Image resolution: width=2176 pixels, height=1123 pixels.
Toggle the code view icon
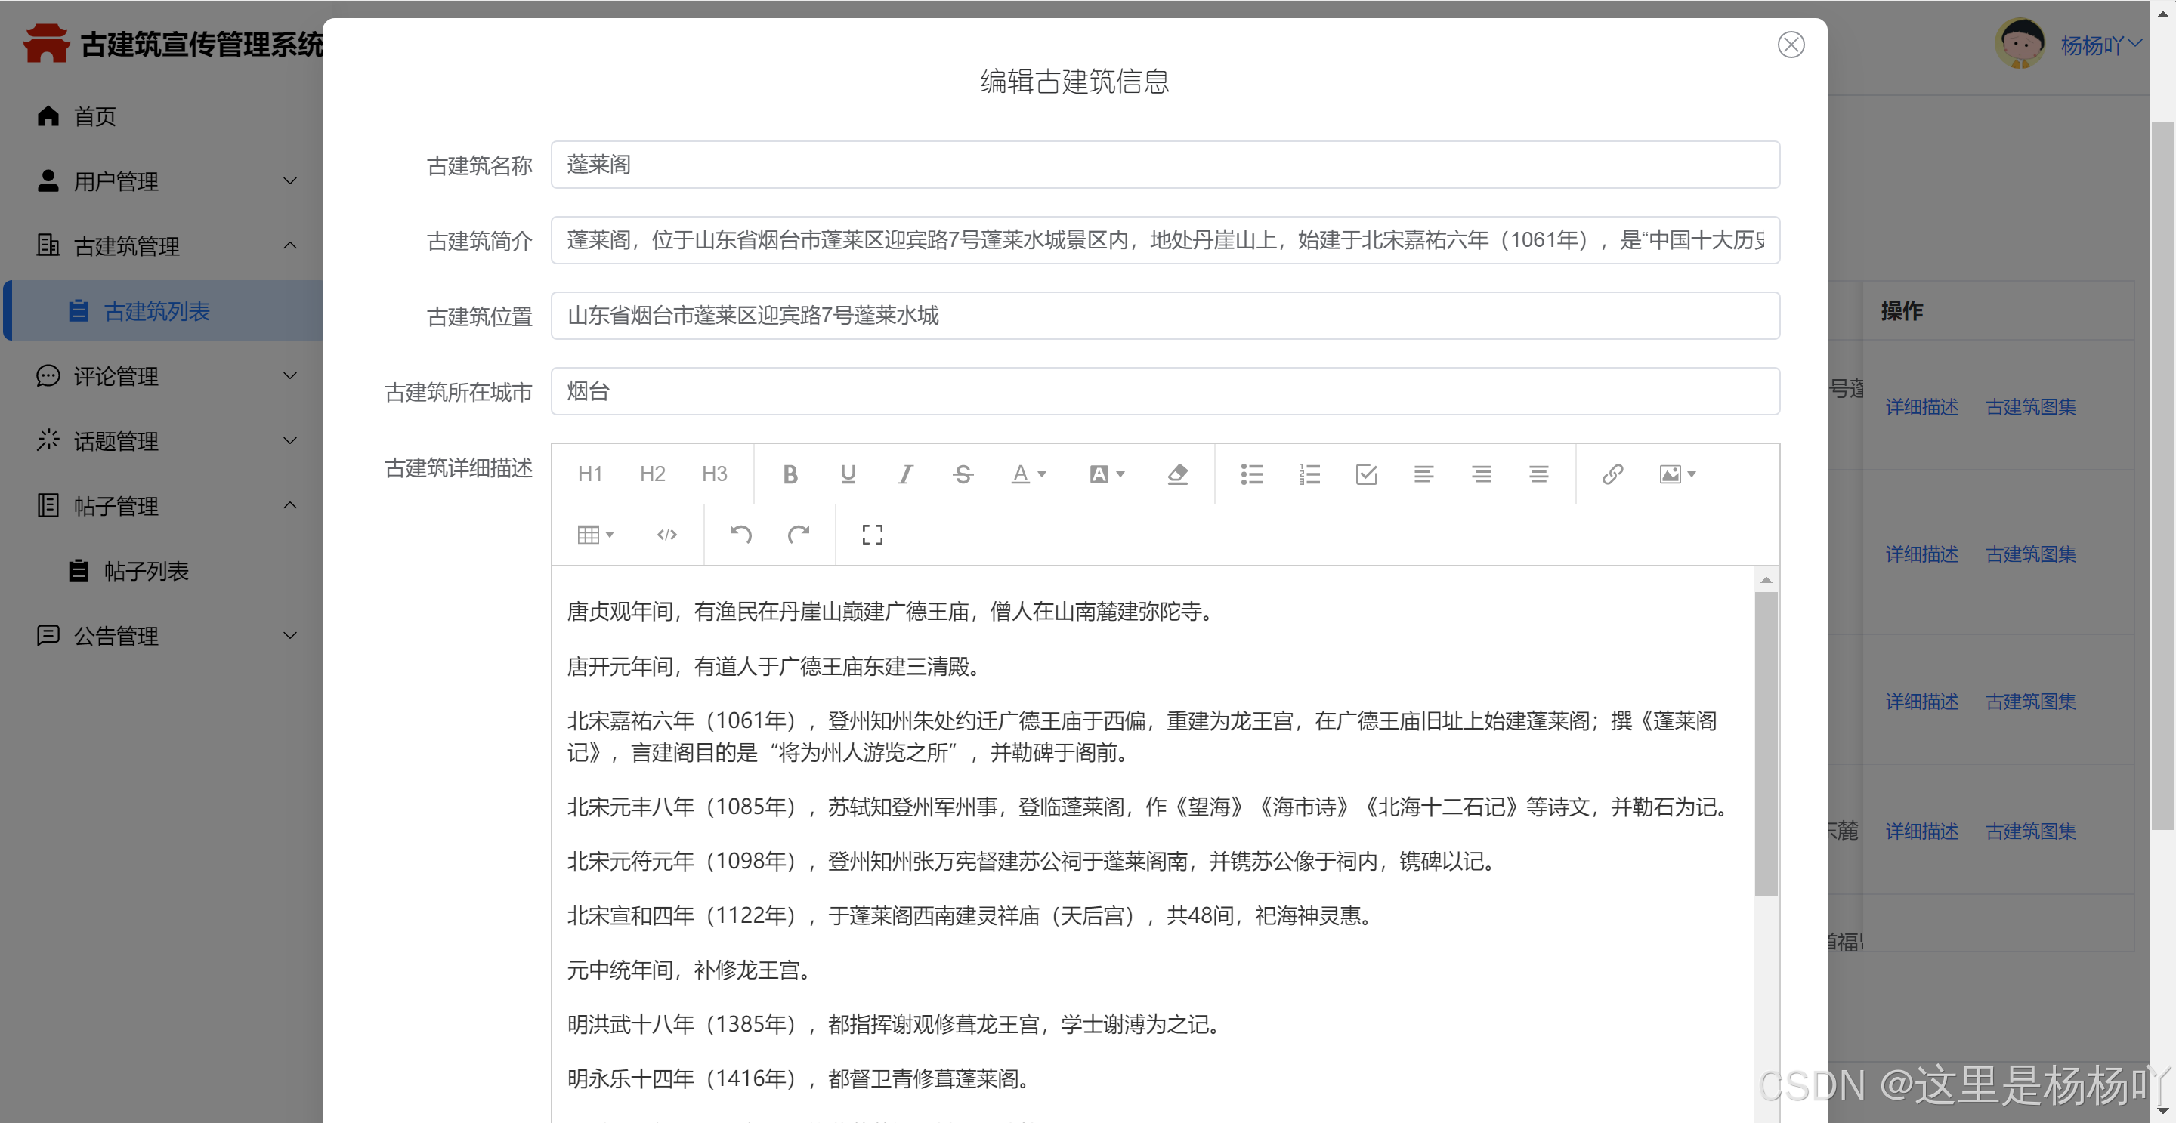click(666, 535)
